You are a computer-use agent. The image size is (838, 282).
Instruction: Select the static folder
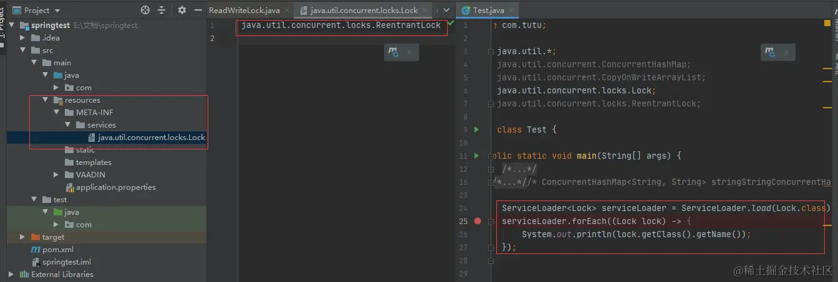(85, 150)
